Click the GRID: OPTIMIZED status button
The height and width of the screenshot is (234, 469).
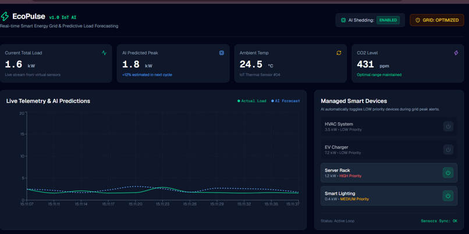[436, 20]
